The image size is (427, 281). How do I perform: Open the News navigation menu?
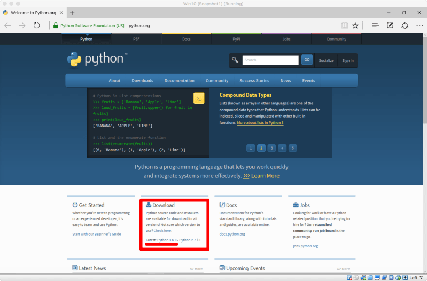point(286,81)
